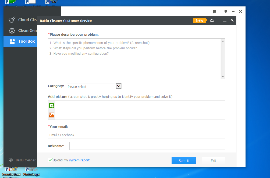Viewport: 270px width, 178px height.
Task: Click the orange New badge
Action: [200, 20]
